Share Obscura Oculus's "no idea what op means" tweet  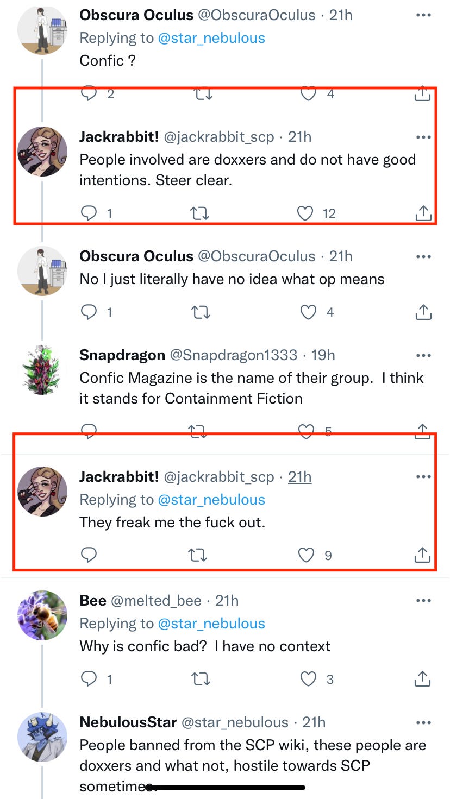(x=423, y=312)
